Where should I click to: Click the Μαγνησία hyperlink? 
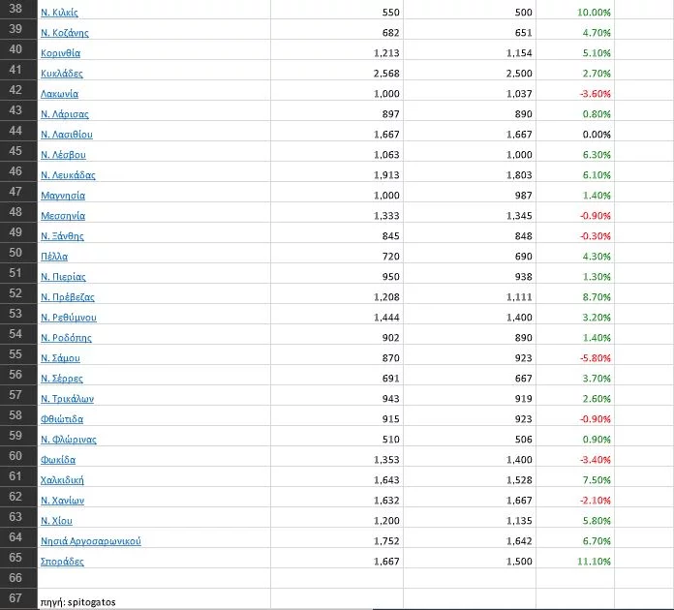tap(62, 196)
